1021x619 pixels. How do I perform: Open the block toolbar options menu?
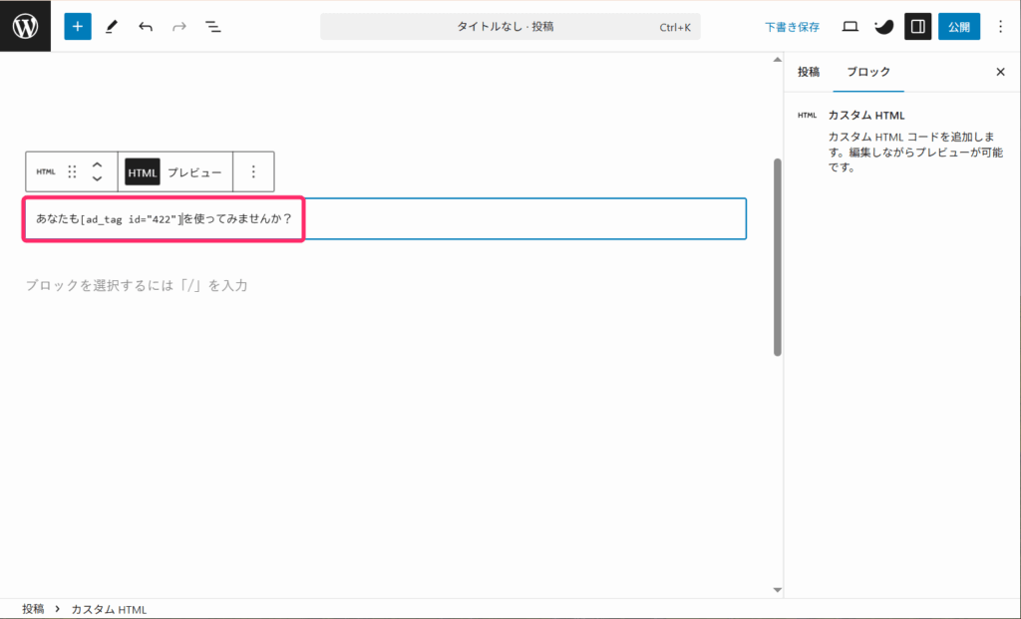coord(253,171)
